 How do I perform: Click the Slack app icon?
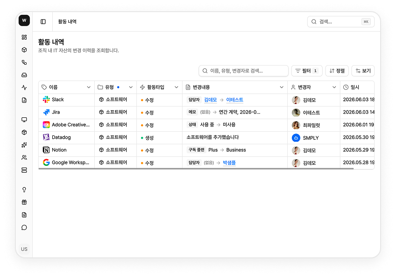[46, 100]
